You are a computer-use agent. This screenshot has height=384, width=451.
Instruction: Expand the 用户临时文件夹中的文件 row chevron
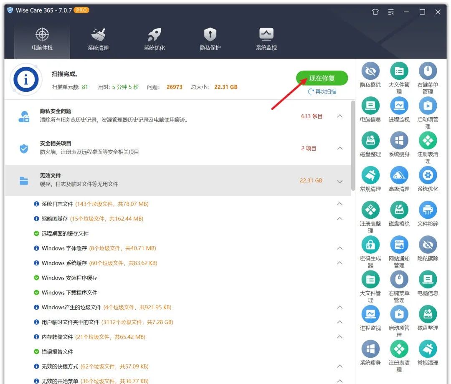click(340, 322)
